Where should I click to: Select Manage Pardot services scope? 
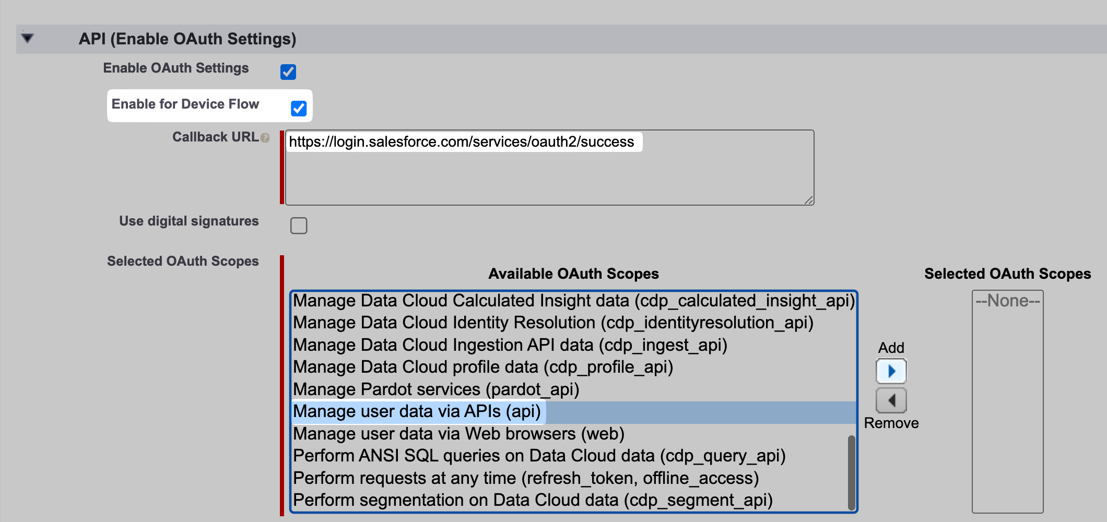[435, 389]
